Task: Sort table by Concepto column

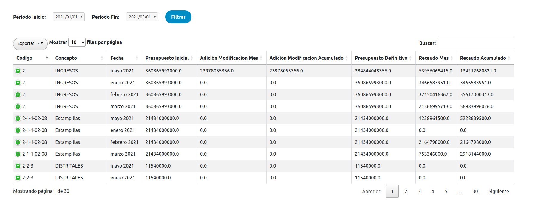Action: coord(79,58)
